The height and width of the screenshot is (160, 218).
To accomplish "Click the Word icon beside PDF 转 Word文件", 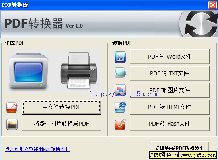I will (x=120, y=57).
